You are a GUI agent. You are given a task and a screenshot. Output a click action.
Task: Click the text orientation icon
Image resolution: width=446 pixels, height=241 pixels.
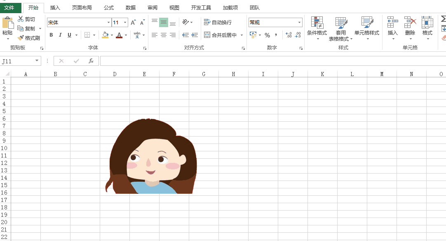pos(185,22)
